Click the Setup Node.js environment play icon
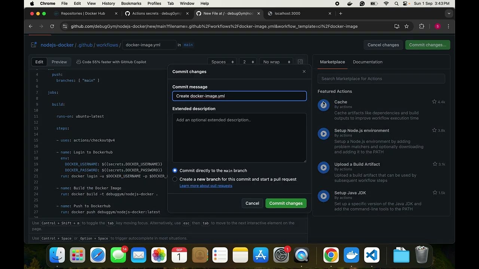Image resolution: width=479 pixels, height=269 pixels. [x=324, y=134]
